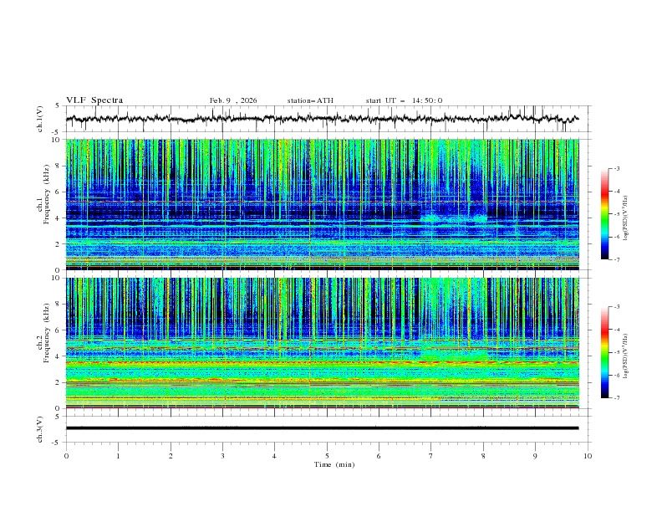Click the red 3.5 kHz band in ch.2 spectrogram

click(x=322, y=362)
